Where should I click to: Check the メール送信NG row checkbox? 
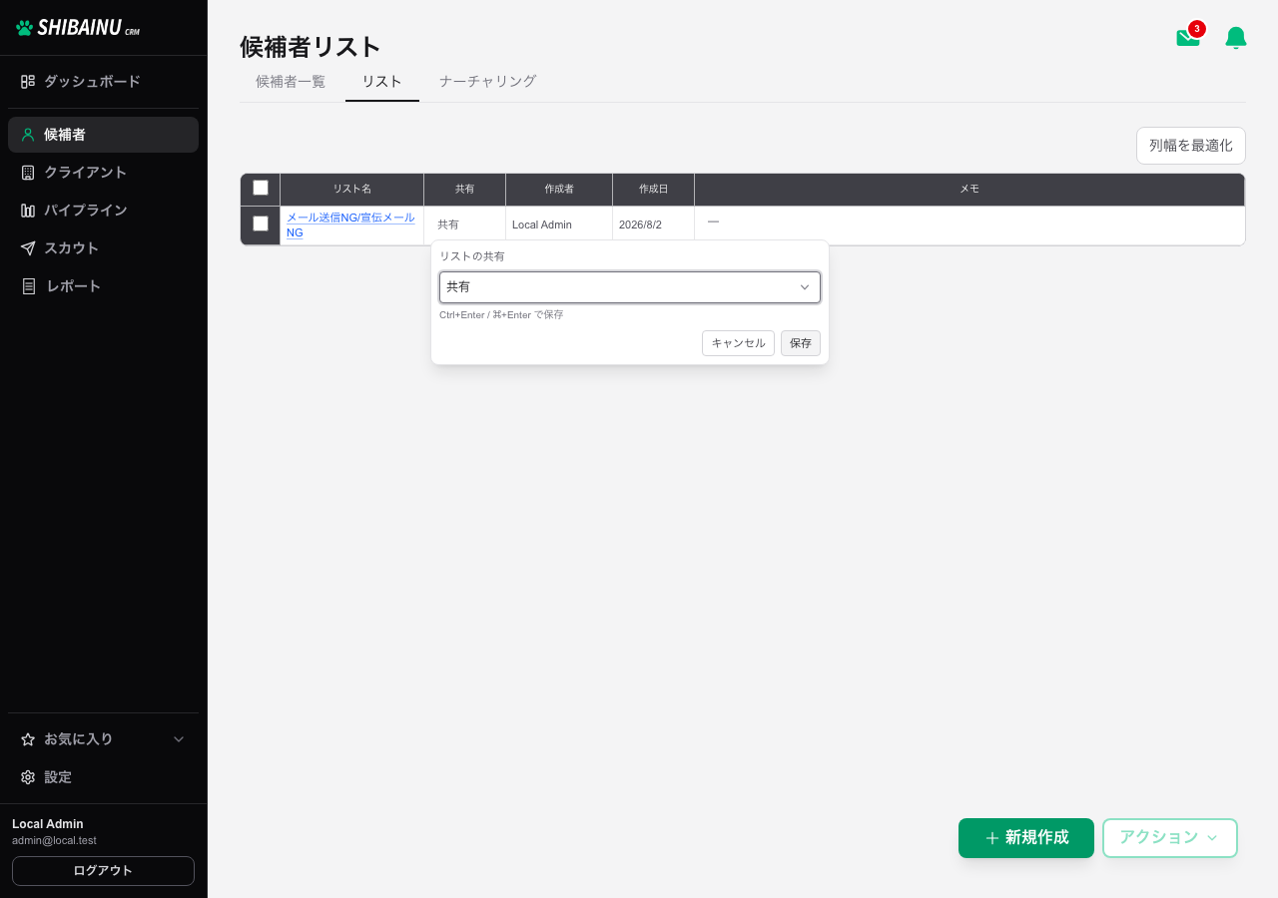261,224
